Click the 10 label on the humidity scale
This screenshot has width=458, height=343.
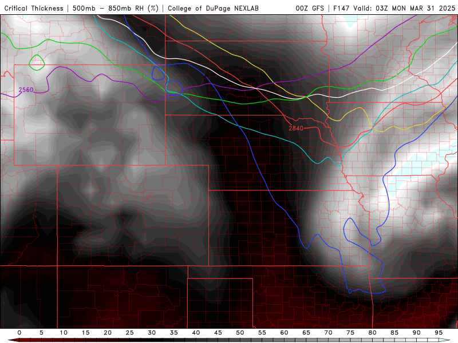click(64, 333)
